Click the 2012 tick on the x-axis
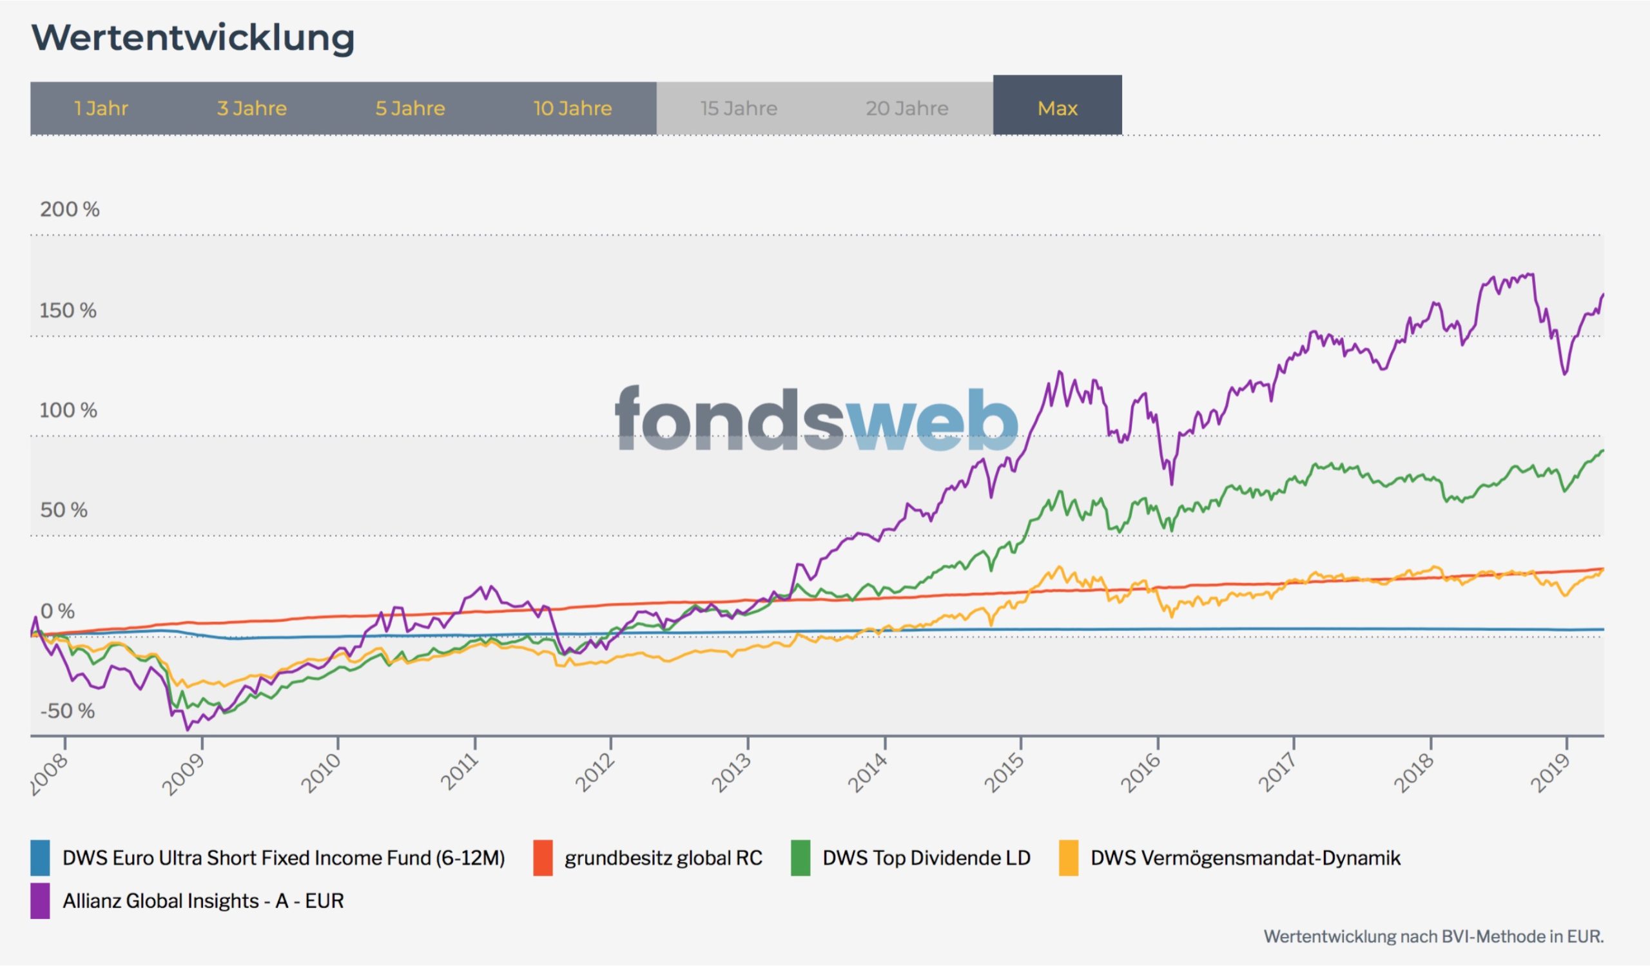1650x966 pixels. pyautogui.click(x=595, y=772)
